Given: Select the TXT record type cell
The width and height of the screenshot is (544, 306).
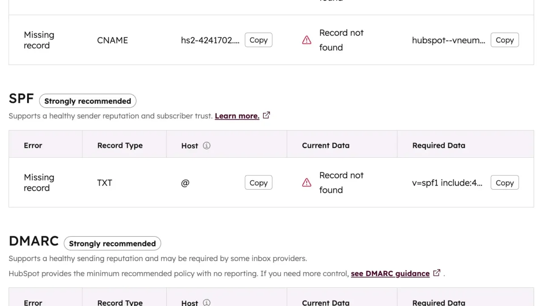Looking at the screenshot, I should click(x=105, y=183).
